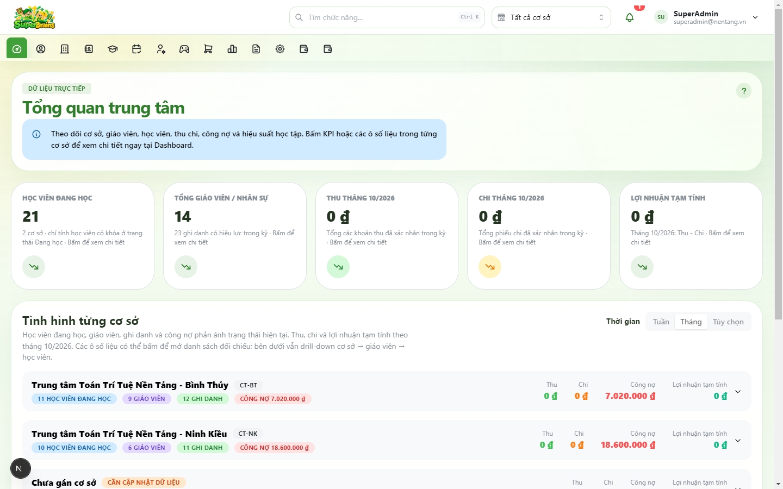This screenshot has width=783, height=489.
Task: Click the SU avatar circle
Action: click(x=661, y=17)
